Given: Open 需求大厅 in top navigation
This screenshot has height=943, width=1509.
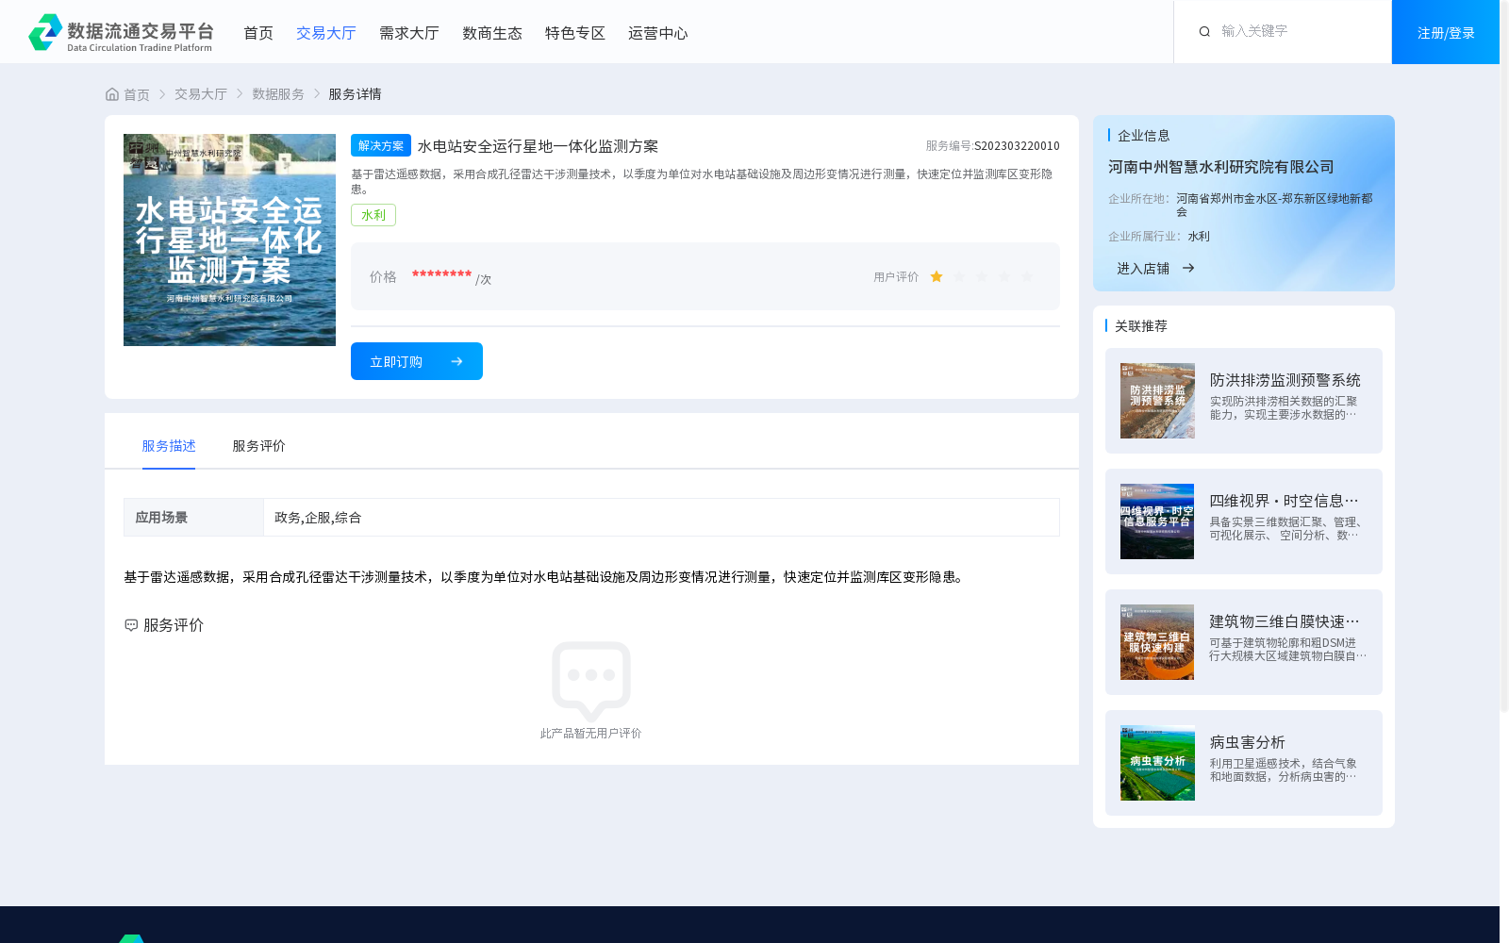Looking at the screenshot, I should click(409, 33).
